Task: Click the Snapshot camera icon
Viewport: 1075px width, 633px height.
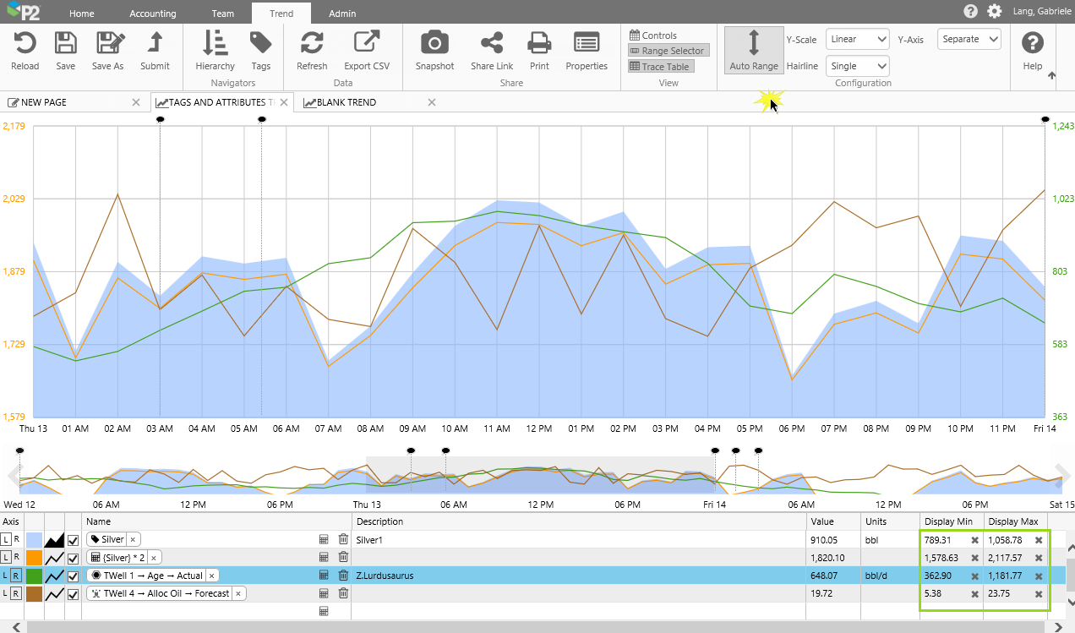Action: coord(434,44)
